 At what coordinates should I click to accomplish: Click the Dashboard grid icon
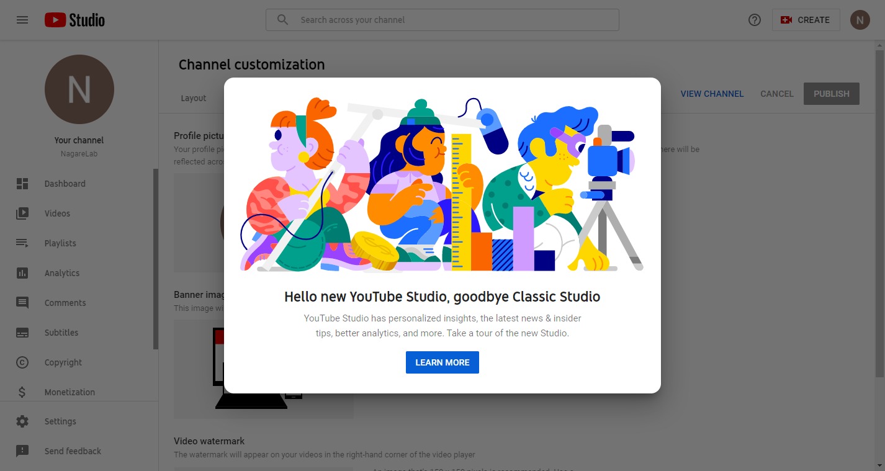[x=22, y=184]
